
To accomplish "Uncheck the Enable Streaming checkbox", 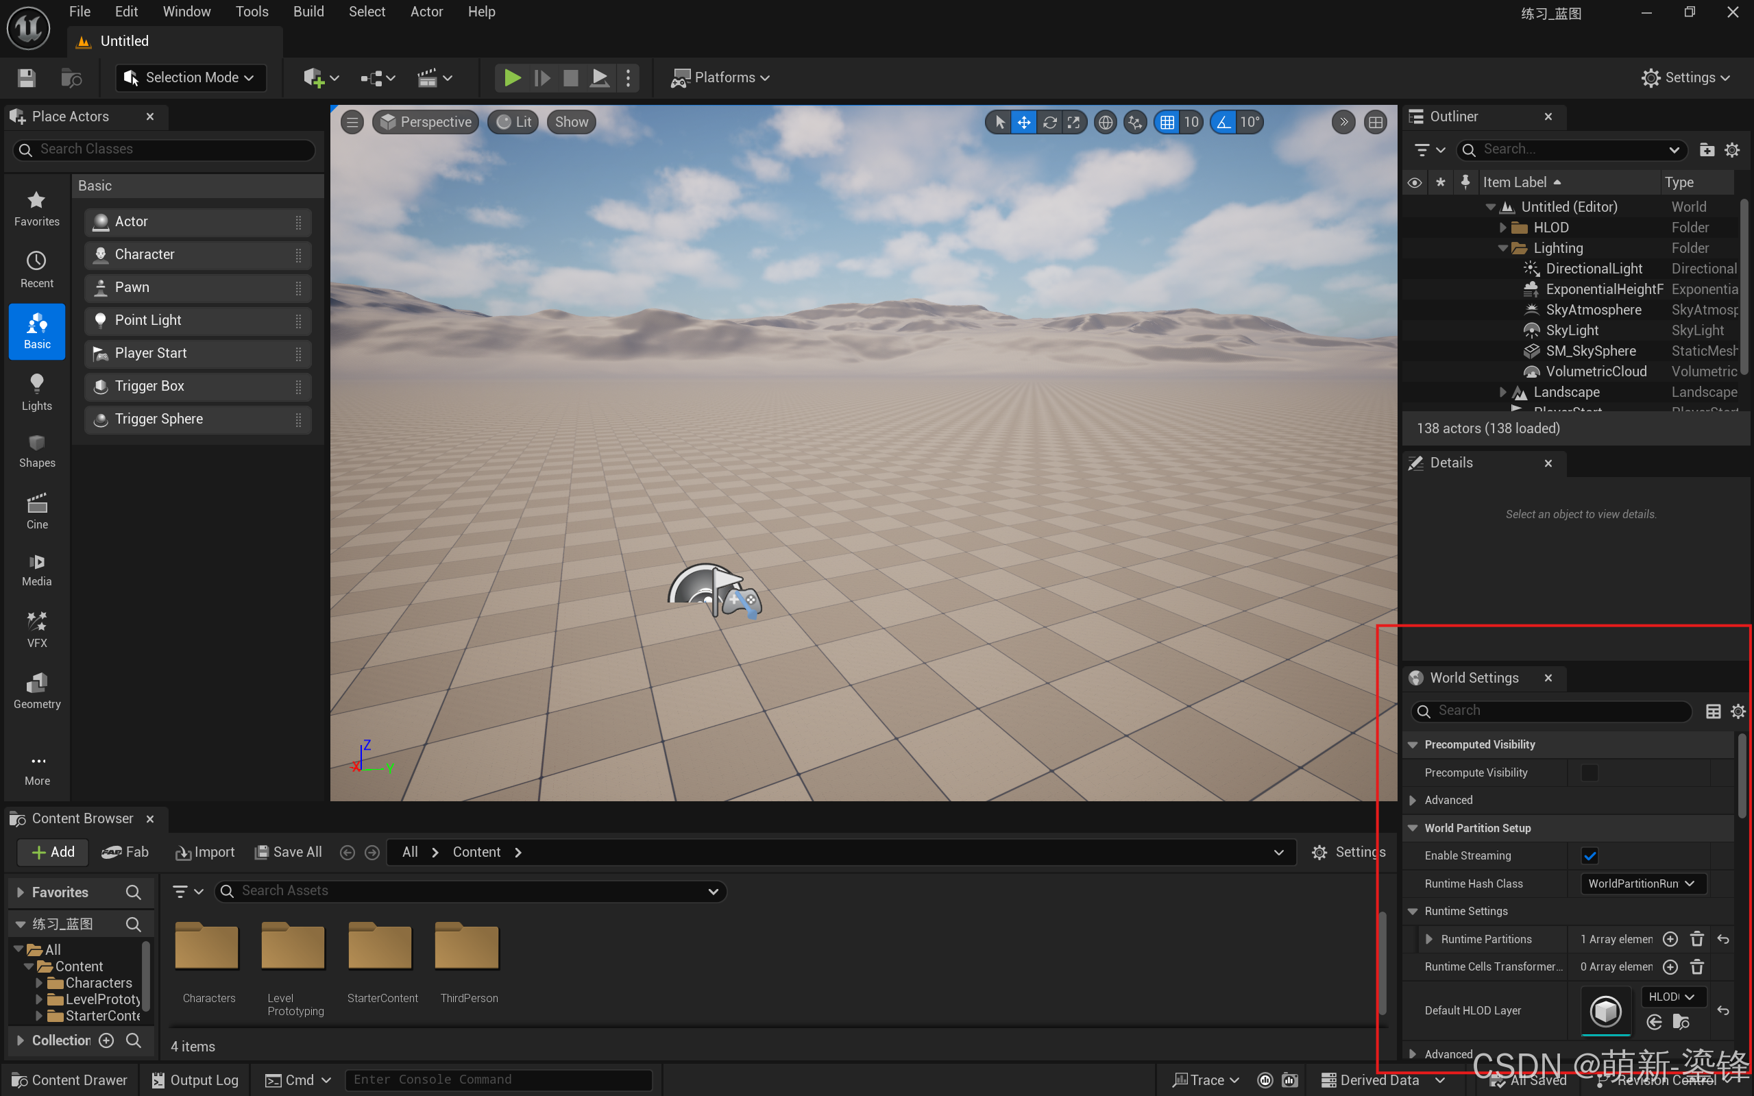I will (1589, 855).
